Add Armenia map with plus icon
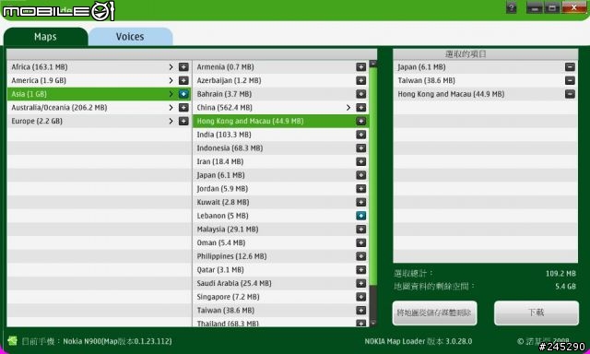This screenshot has width=590, height=354. click(360, 67)
